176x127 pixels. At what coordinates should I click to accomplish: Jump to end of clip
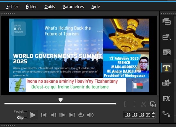(x=72, y=115)
